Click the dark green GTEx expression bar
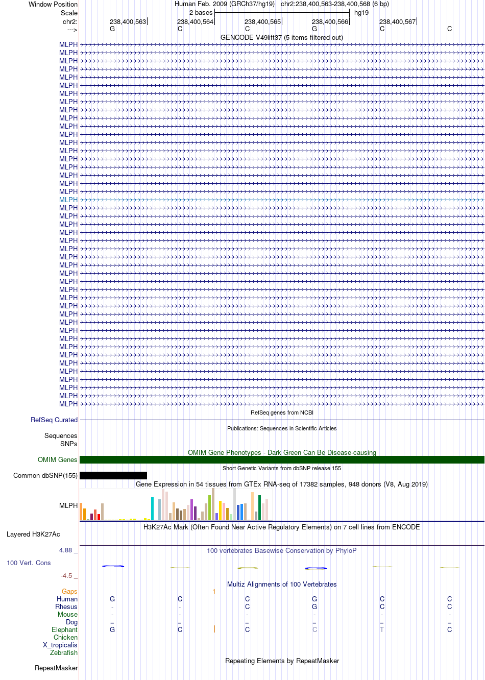This screenshot has height=680, width=485. coord(260,507)
